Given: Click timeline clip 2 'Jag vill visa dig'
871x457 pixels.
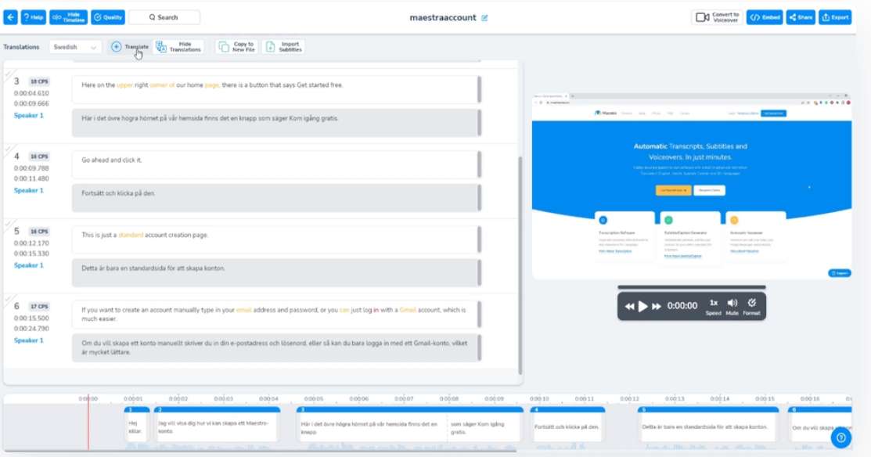Looking at the screenshot, I should (x=218, y=424).
